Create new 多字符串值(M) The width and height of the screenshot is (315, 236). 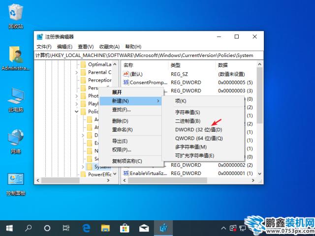coord(203,147)
